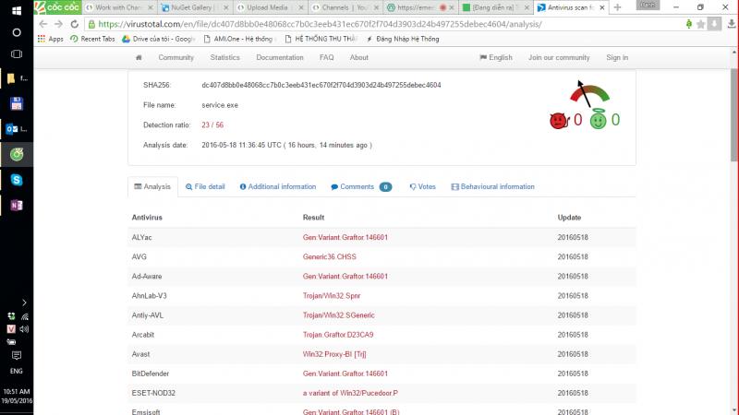Click the red devil malicious vote icon
739x415 pixels.
pyautogui.click(x=560, y=121)
